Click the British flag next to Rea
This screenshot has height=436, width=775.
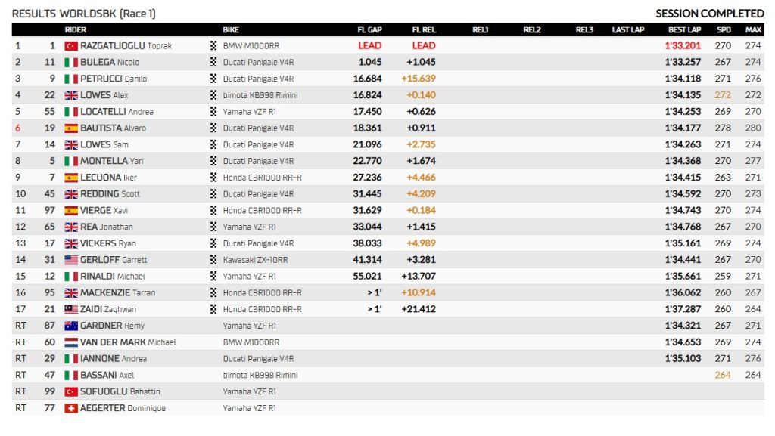pos(71,227)
